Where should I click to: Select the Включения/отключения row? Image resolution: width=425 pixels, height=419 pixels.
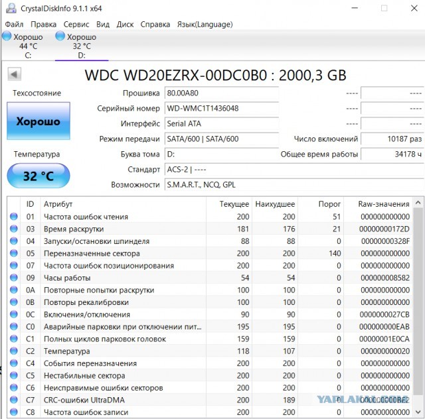coord(210,314)
